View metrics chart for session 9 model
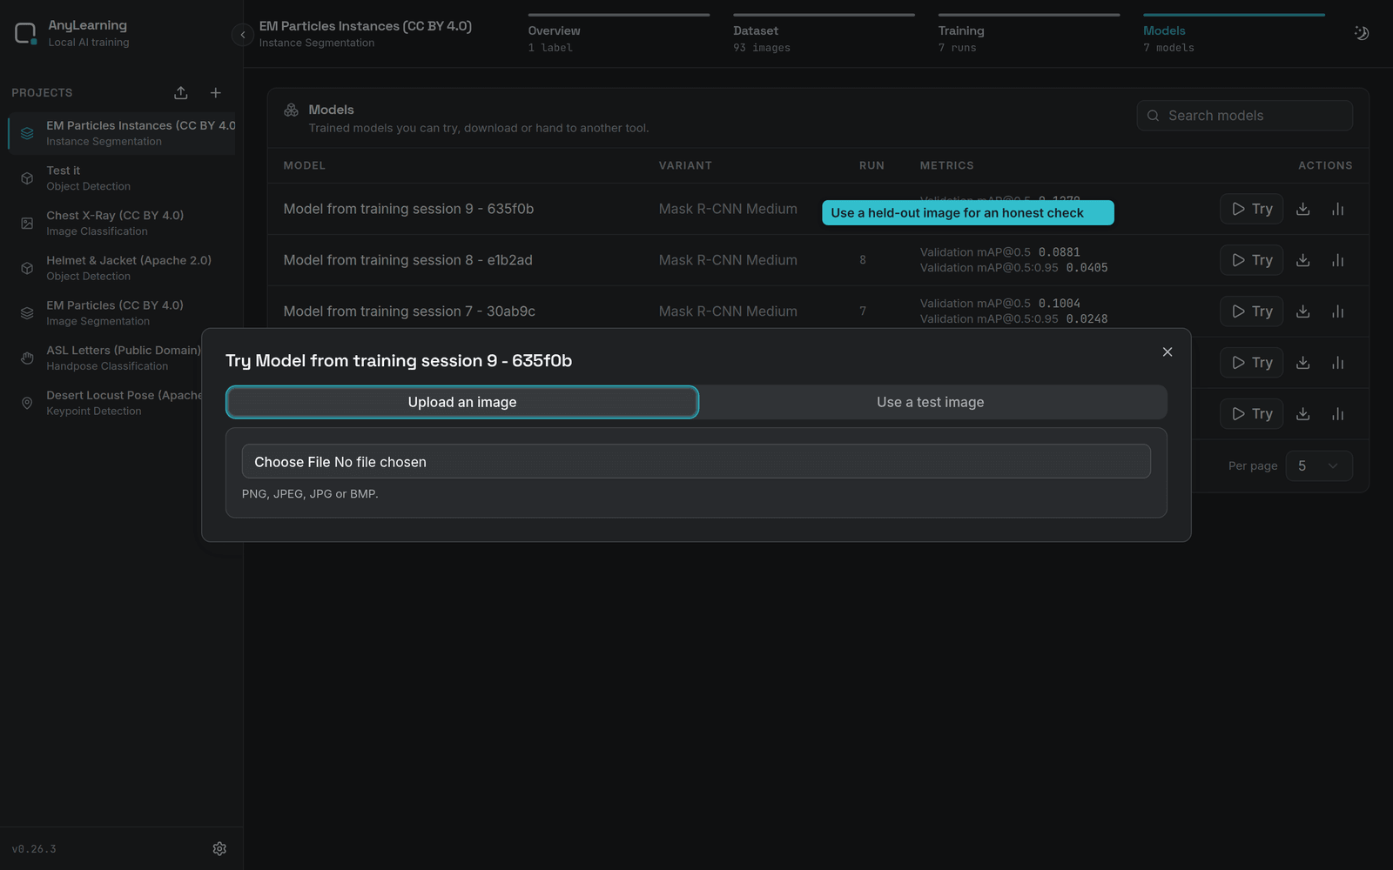The height and width of the screenshot is (870, 1393). (1338, 209)
